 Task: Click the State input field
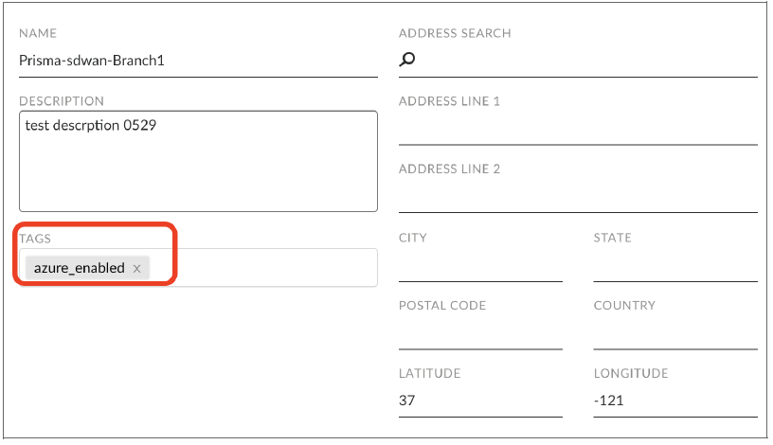(674, 267)
